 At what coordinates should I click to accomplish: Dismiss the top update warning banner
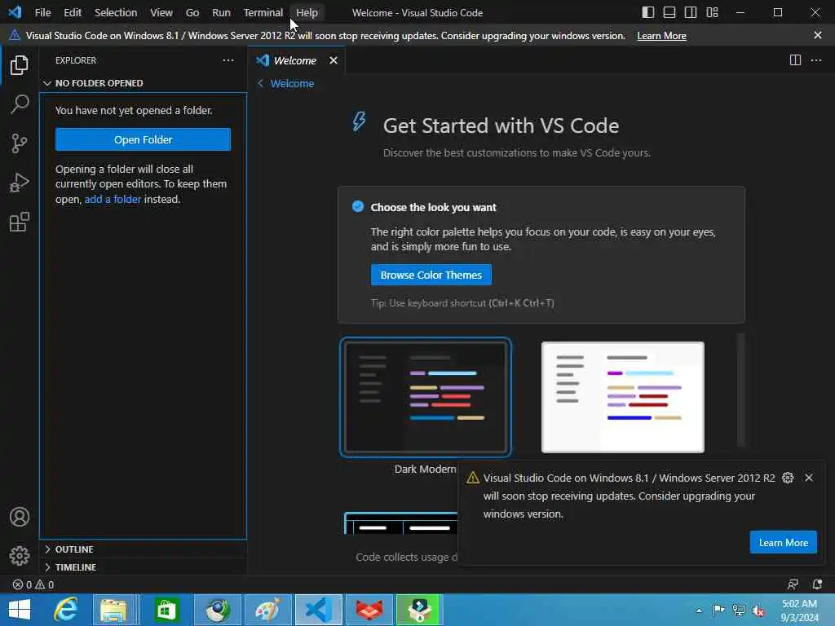tap(817, 35)
